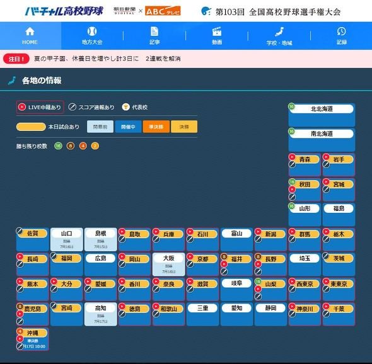The width and height of the screenshot is (372, 364).
Task: Select the 開催中 status filter
Action: 128,127
